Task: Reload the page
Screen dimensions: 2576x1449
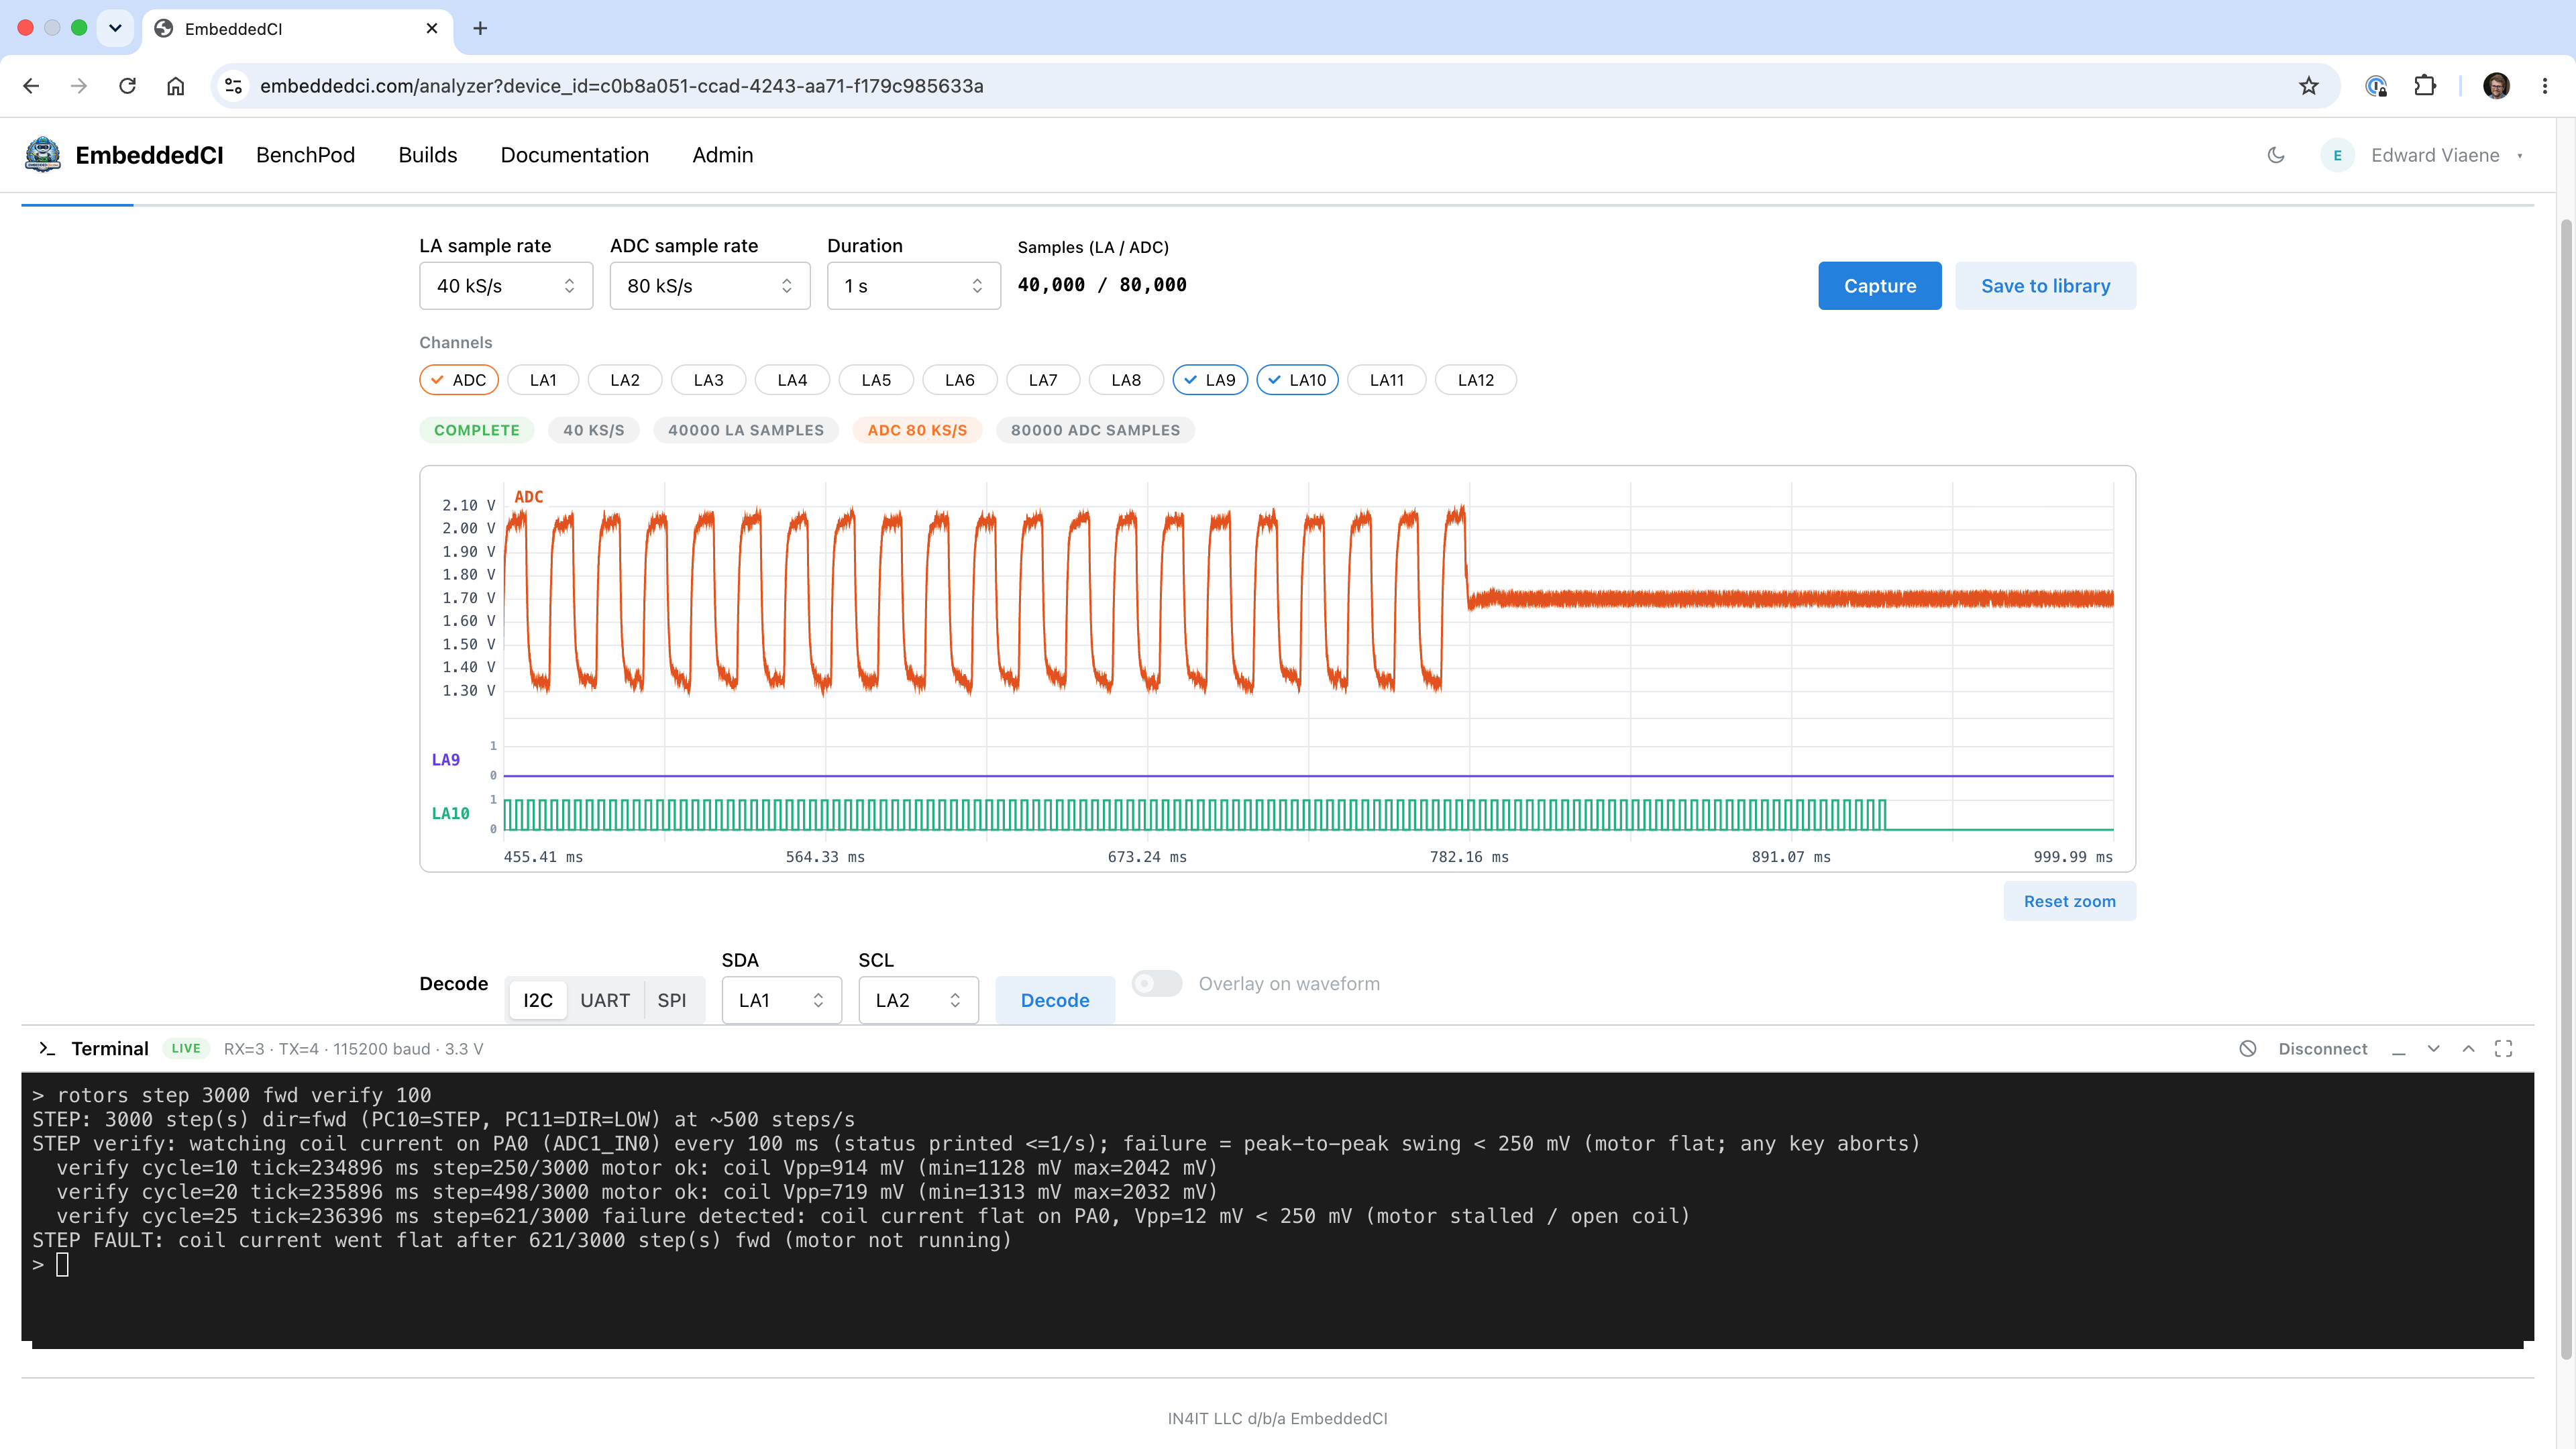Action: [x=127, y=86]
